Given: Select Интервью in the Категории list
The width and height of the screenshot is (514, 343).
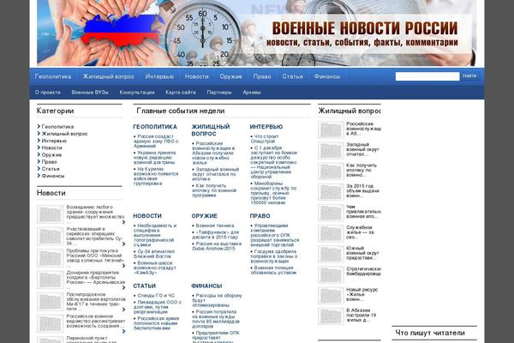Looking at the screenshot, I should [54, 141].
